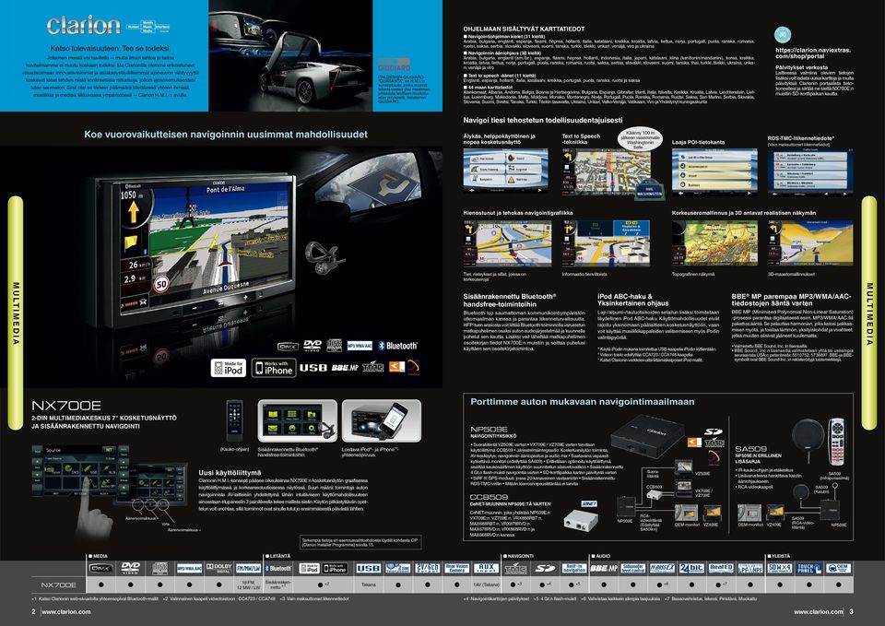
Task: Click the built-in Bluetooth handsfree thumbnail
Action: coord(298,421)
